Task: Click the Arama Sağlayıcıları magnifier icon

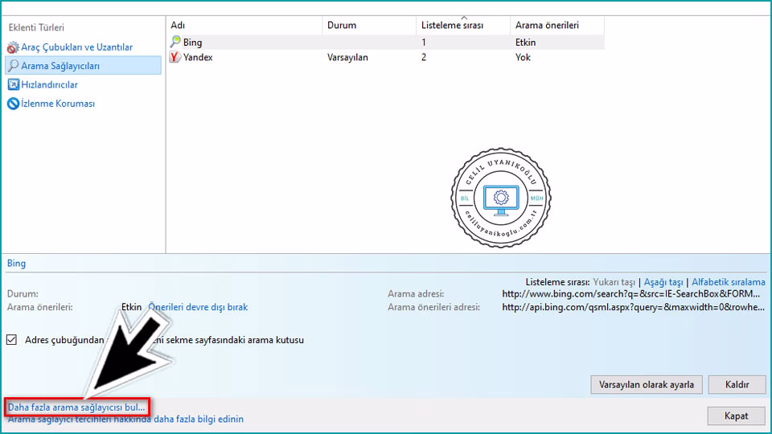Action: pos(13,66)
